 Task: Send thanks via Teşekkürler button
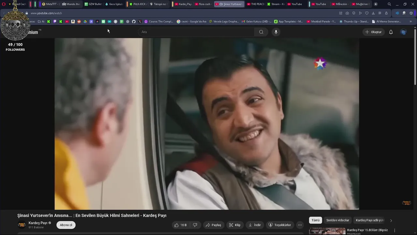[280, 225]
